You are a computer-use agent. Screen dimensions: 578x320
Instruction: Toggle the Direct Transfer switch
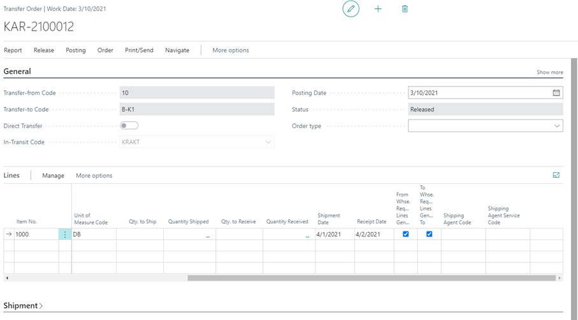pos(129,126)
